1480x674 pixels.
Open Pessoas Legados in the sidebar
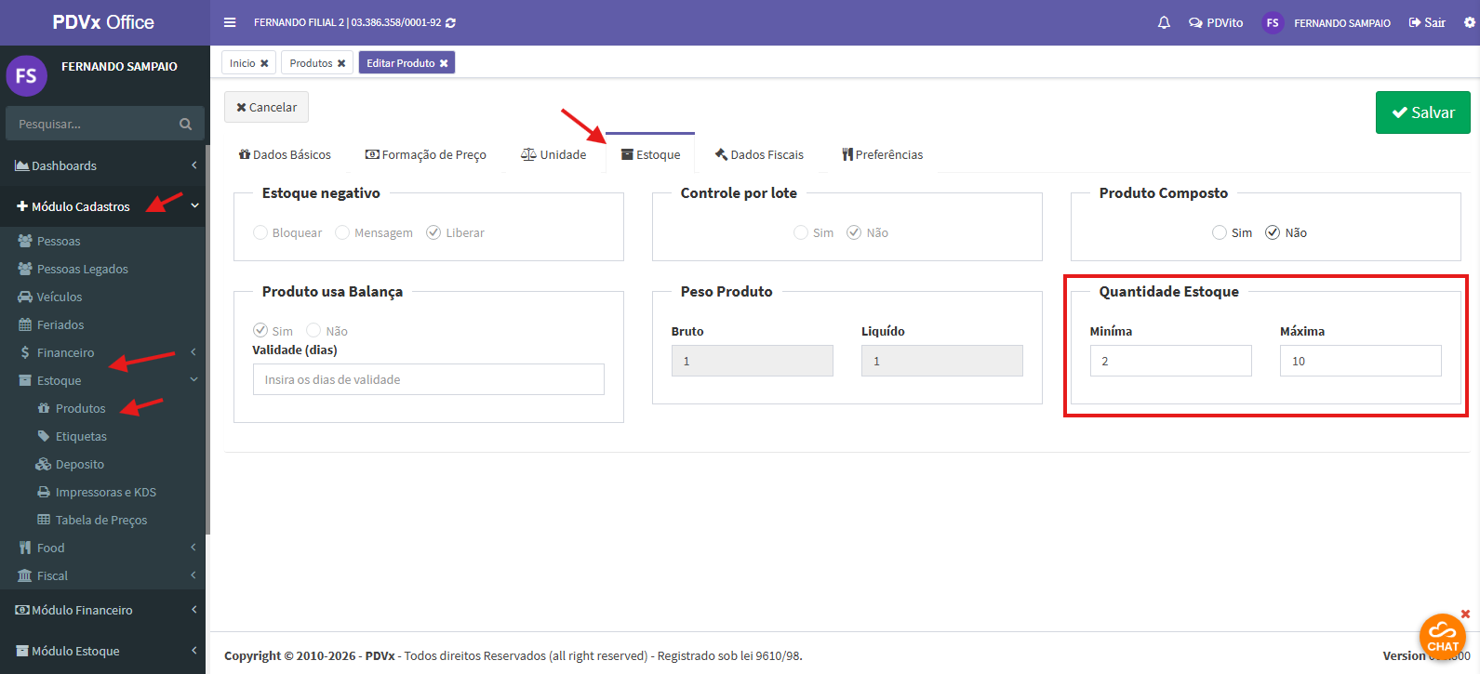coord(83,269)
